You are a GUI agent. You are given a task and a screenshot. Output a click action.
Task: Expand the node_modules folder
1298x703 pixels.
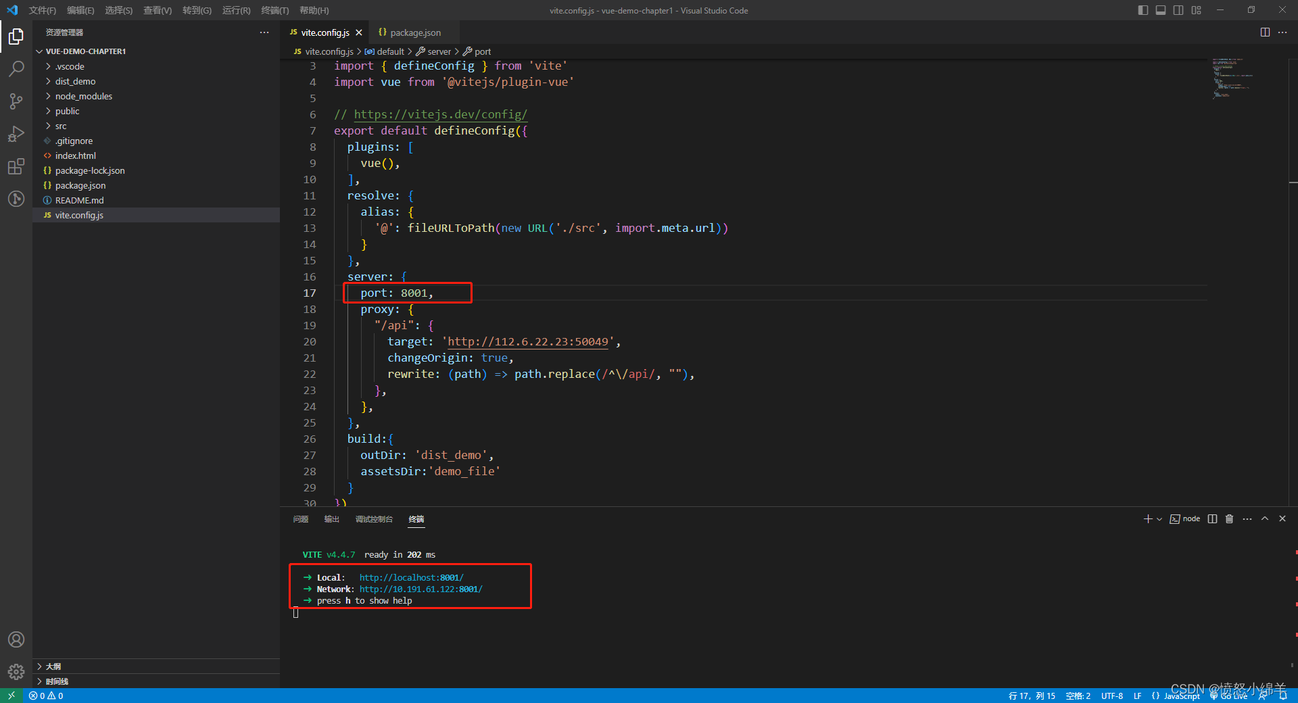[x=156, y=96]
